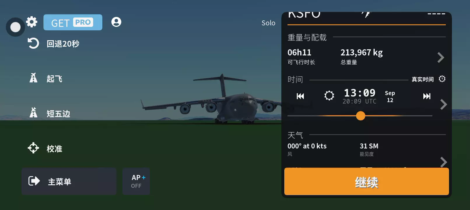Image resolution: width=470 pixels, height=210 pixels.
Task: Select the takeoff runway icon
Action: [34, 78]
